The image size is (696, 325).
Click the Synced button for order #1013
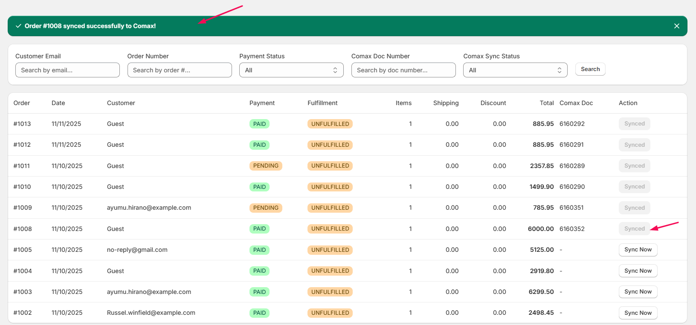tap(634, 124)
